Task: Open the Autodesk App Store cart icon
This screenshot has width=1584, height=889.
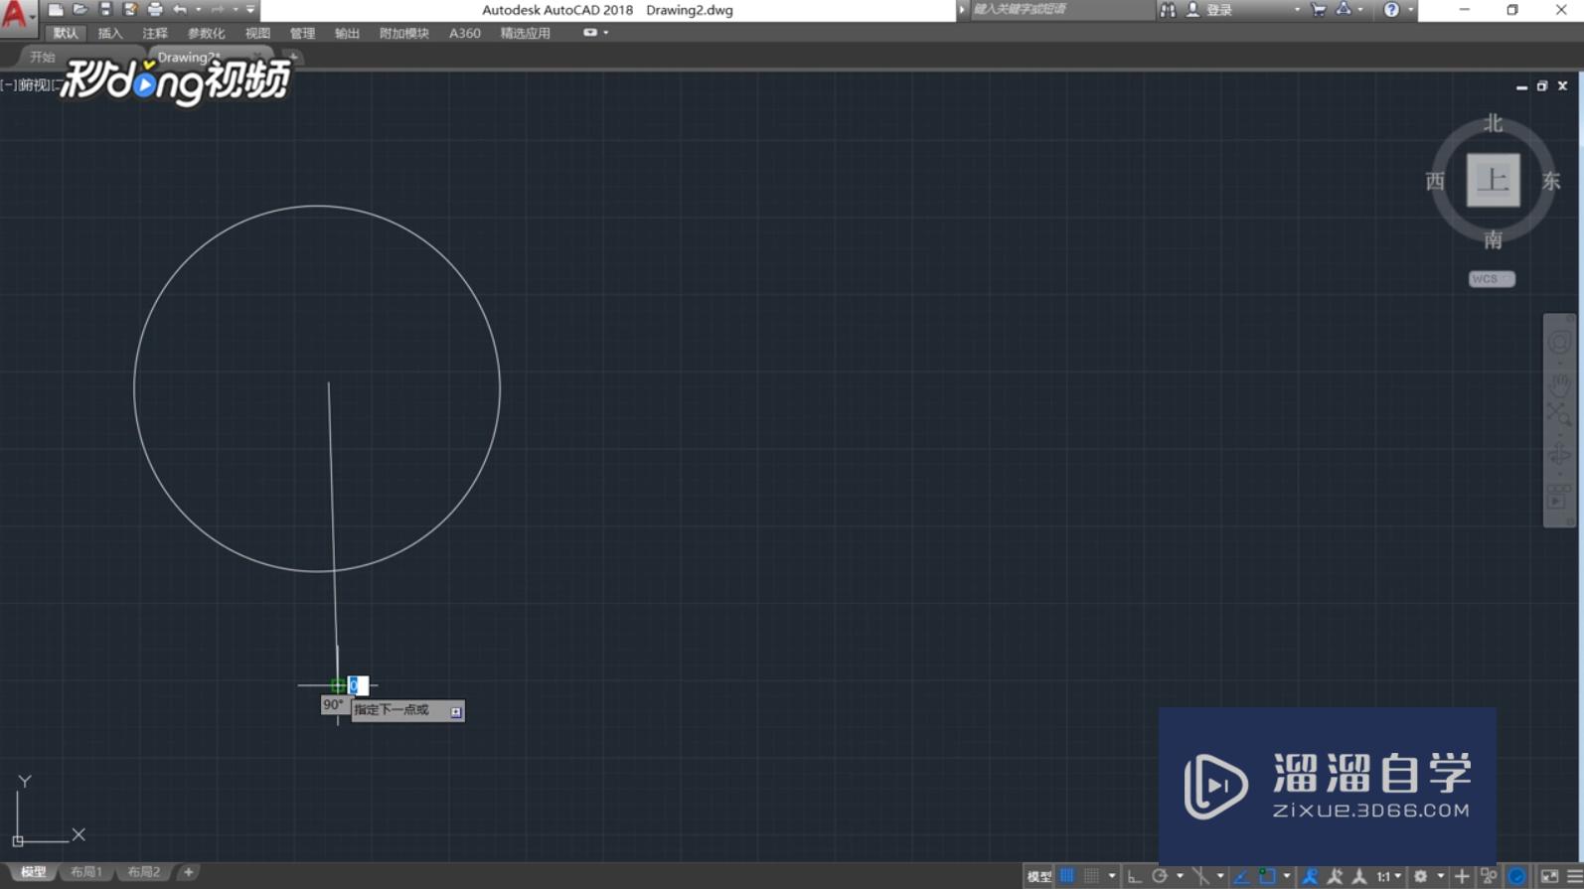Action: [x=1319, y=10]
